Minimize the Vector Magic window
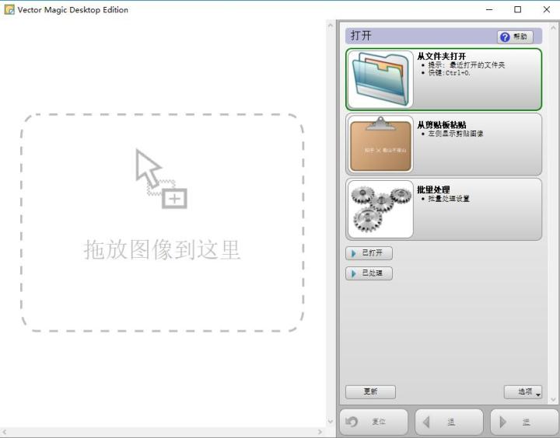The image size is (560, 438). [489, 9]
